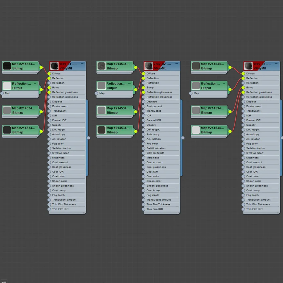This screenshot has width=283, height=283.
Task: Click the Reflection Output thumbnail near vray_02
Action: (102, 86)
